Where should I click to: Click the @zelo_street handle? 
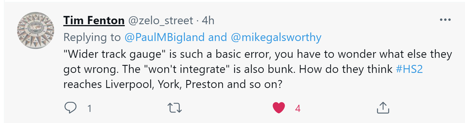(x=161, y=20)
